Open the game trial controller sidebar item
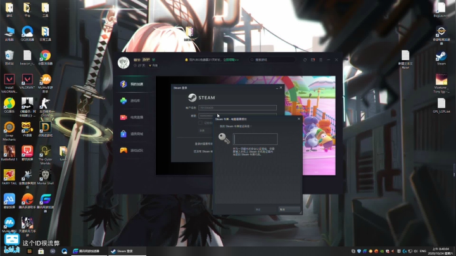Viewport: 456px width, 256px height. pos(132,150)
